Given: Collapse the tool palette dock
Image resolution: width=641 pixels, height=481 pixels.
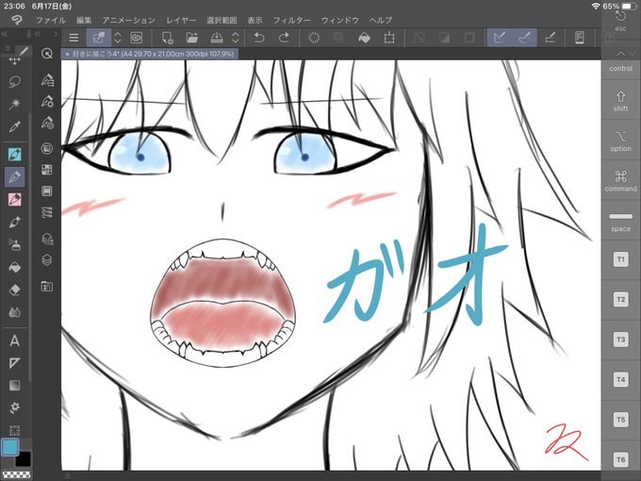Looking at the screenshot, I should pyautogui.click(x=5, y=34).
